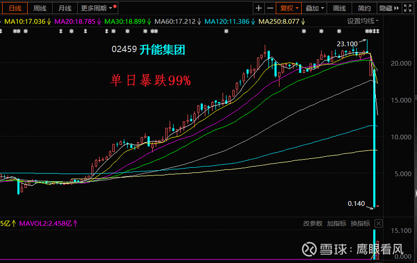Click the 23.100 high price label
Screen dimensions: 417x263
(347, 44)
